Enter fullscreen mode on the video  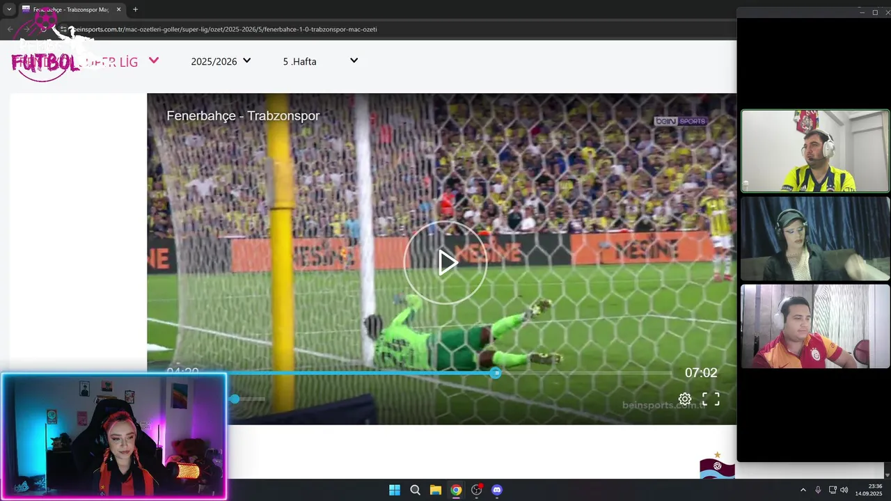711,399
